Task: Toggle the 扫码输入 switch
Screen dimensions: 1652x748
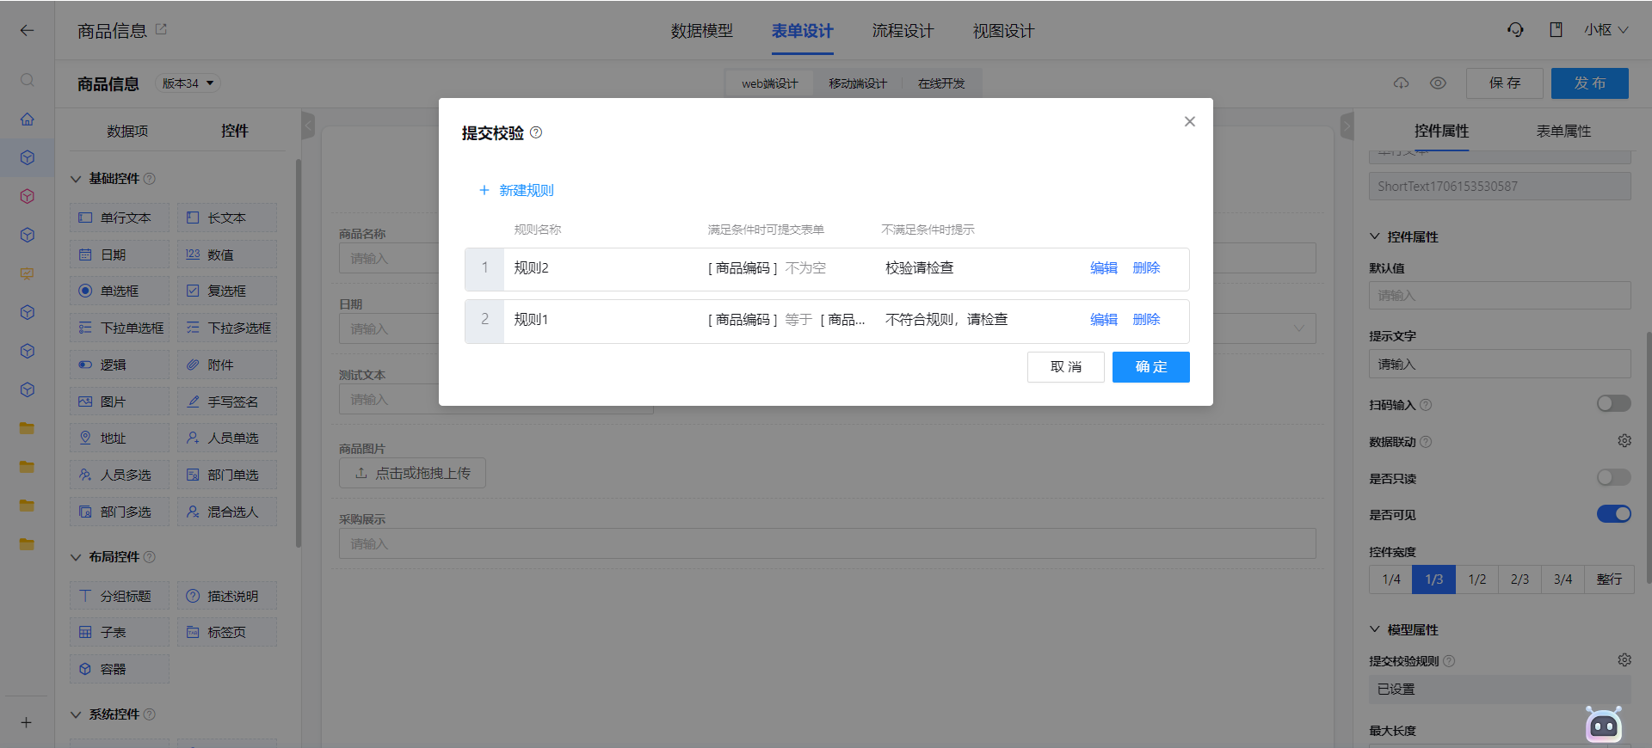Action: tap(1613, 404)
